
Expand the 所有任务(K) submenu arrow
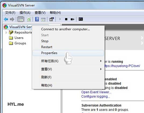tap(101, 61)
